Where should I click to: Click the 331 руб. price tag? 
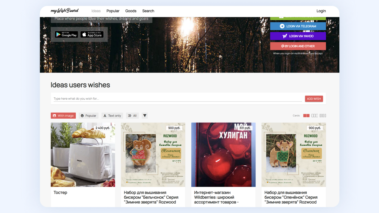245,128
